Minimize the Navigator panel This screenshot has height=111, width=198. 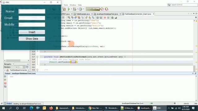[28, 64]
